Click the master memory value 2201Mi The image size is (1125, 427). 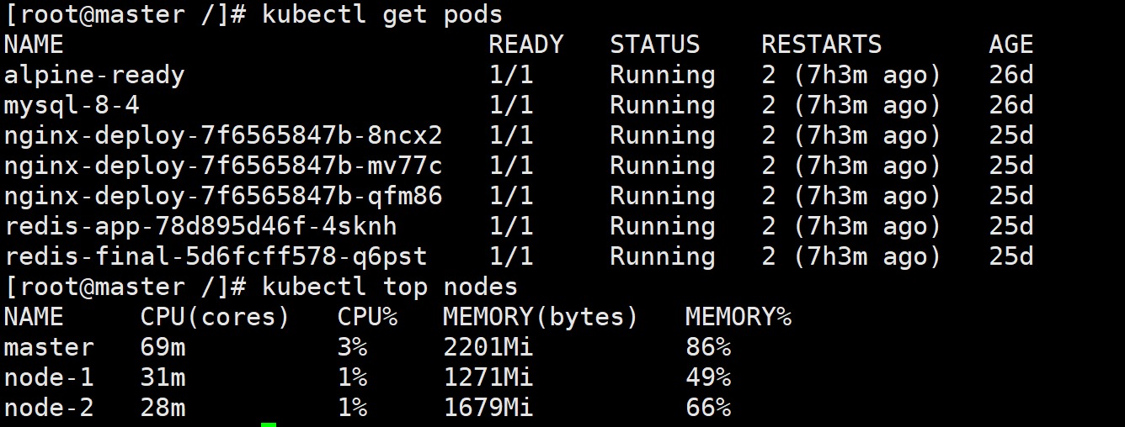(488, 347)
